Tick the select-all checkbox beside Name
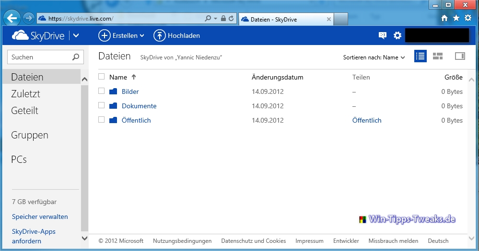Image resolution: width=479 pixels, height=251 pixels. click(102, 77)
